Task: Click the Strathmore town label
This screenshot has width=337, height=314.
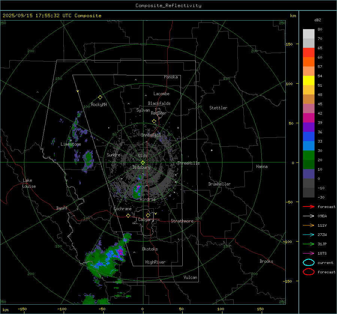Action: pos(182,221)
